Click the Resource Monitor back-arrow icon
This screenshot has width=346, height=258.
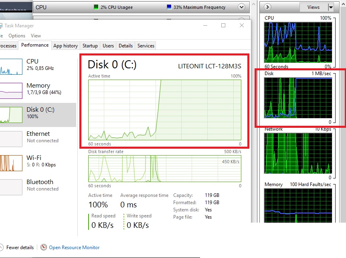point(267,7)
